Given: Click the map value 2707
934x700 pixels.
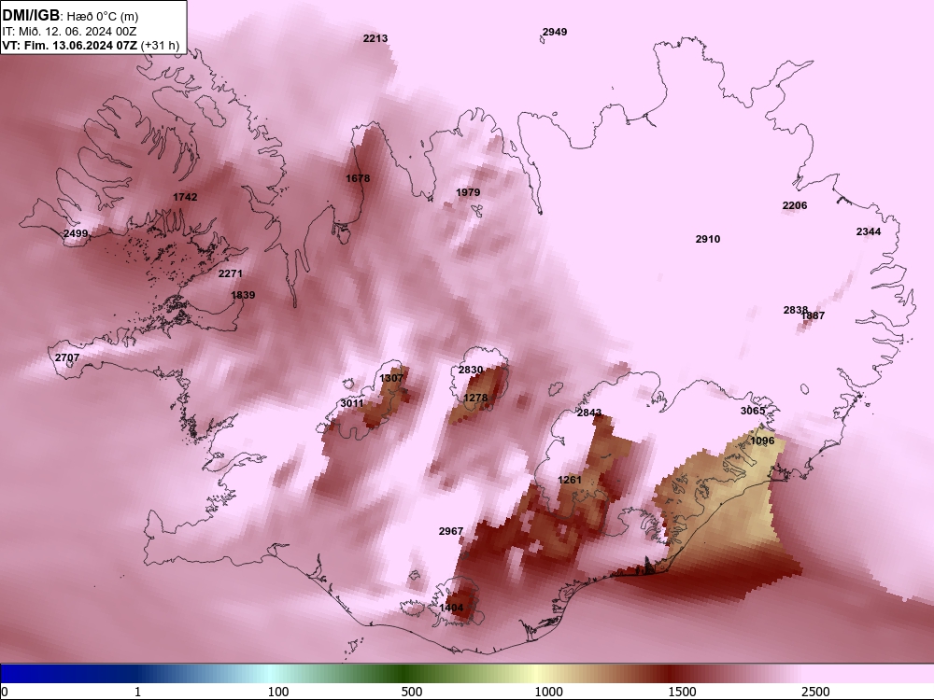Looking at the screenshot, I should 66,357.
